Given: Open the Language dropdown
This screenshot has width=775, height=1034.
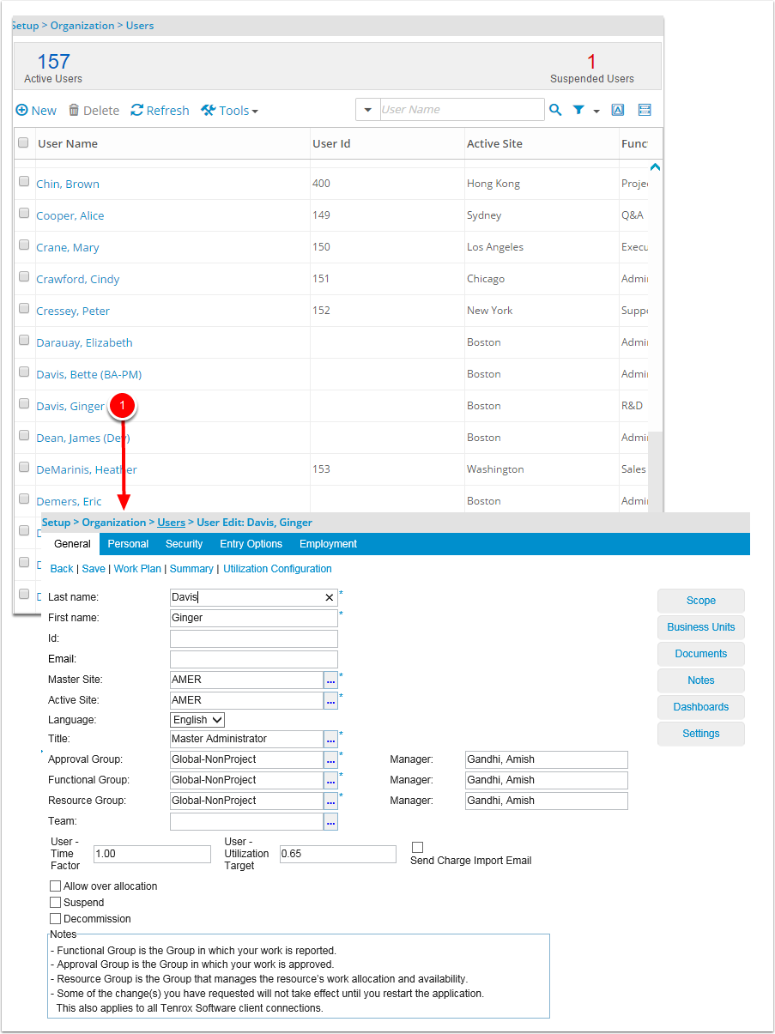Looking at the screenshot, I should [197, 720].
